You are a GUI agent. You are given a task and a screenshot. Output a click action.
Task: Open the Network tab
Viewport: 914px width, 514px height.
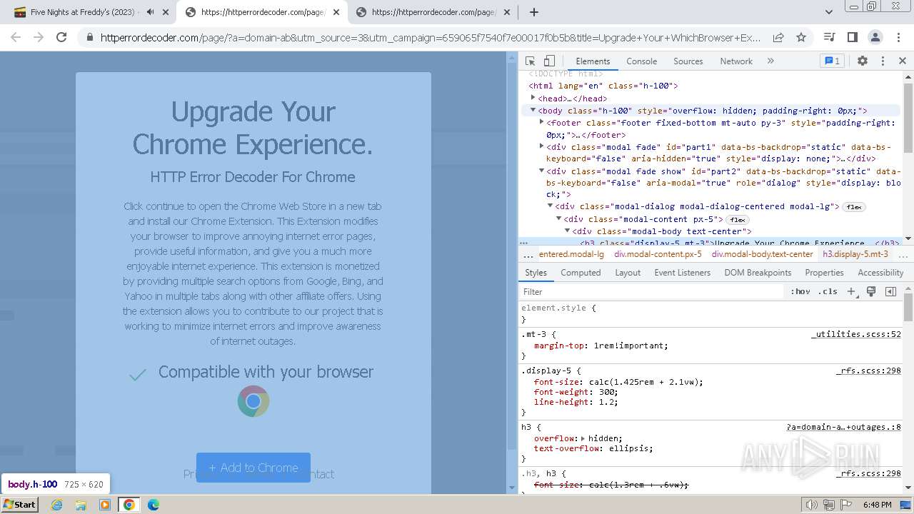click(736, 61)
